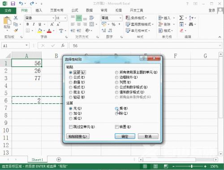Toggle Underline formatting
224x170 pixels.
[x=40, y=24]
